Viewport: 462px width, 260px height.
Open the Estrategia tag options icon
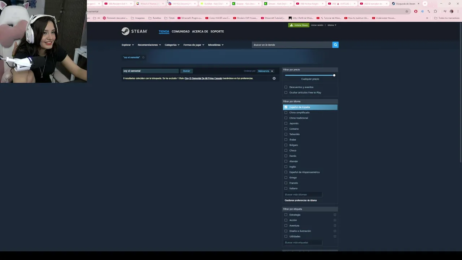[x=335, y=215]
